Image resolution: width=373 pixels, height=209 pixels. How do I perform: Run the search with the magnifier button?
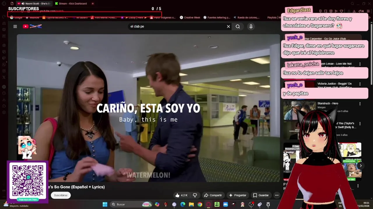[x=238, y=26]
